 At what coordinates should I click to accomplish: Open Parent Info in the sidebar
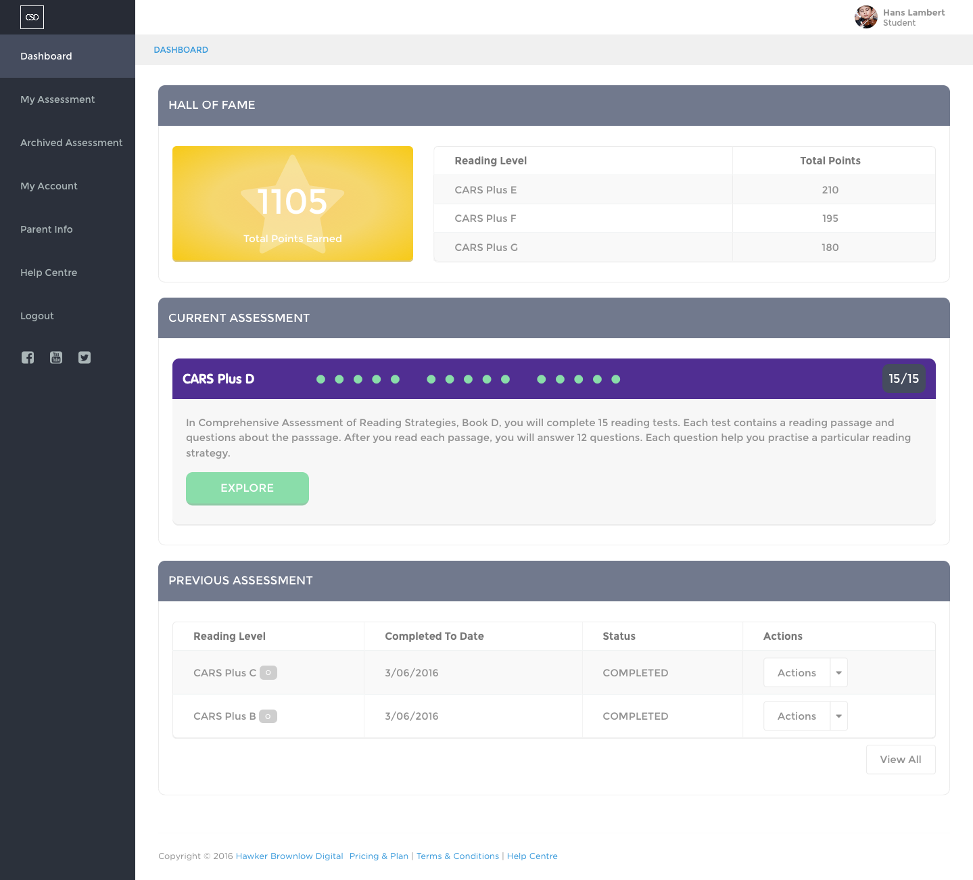(68, 229)
